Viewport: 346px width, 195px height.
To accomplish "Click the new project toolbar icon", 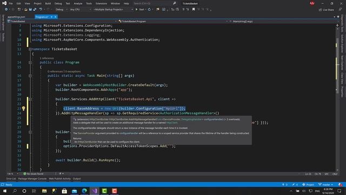I will 19,10.
